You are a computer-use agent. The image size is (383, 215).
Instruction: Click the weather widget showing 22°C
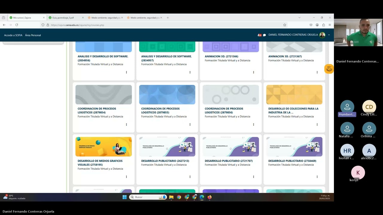[14, 197]
